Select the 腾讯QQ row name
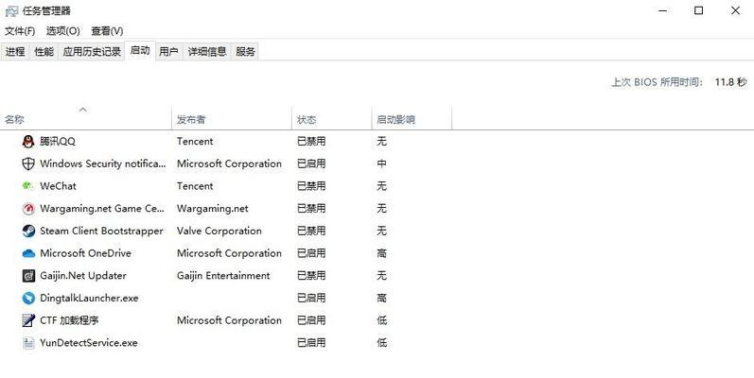The height and width of the screenshot is (378, 754). 58,141
